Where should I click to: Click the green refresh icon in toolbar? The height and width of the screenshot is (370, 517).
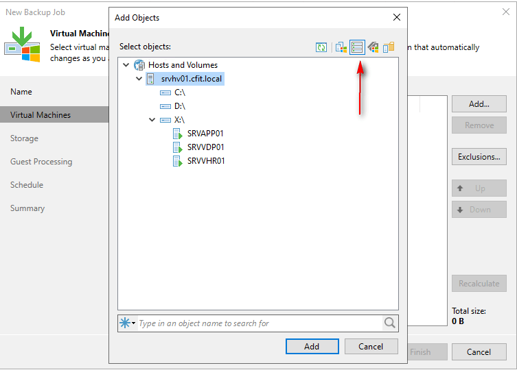tap(321, 47)
